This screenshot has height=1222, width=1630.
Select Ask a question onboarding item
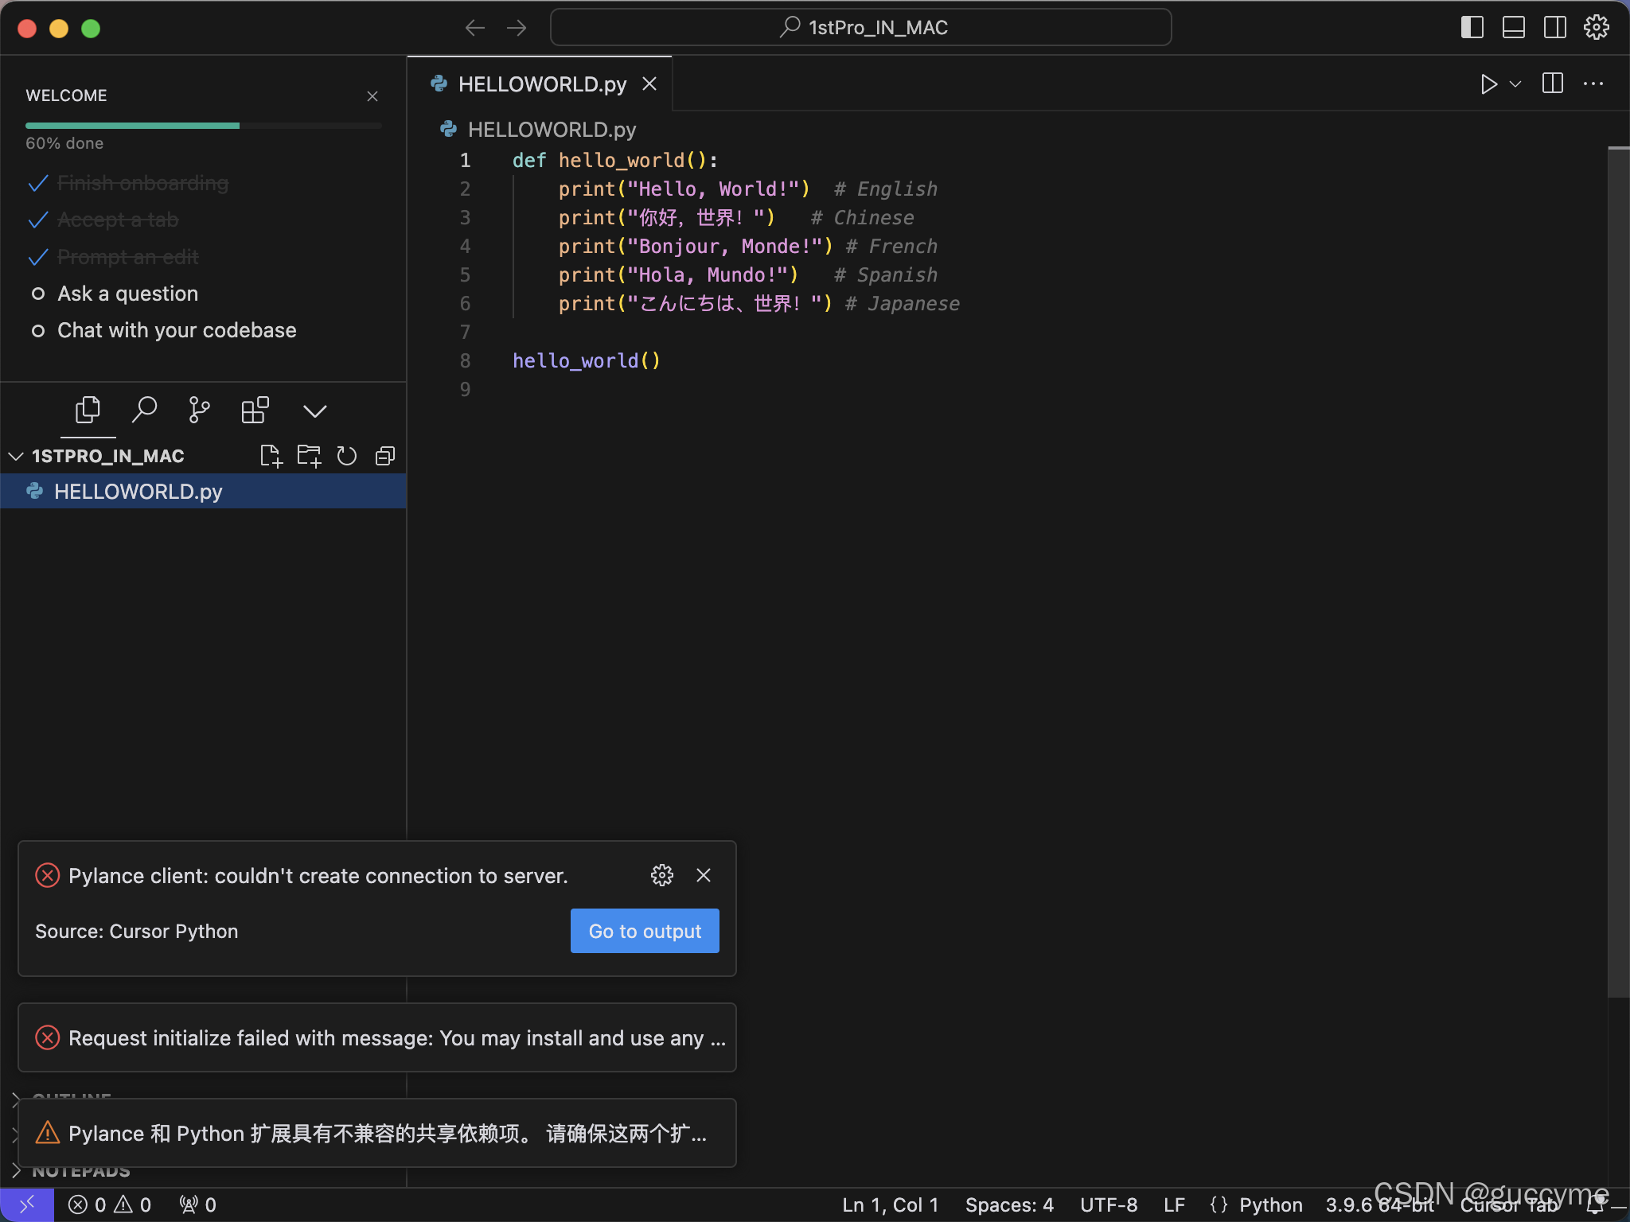(127, 294)
